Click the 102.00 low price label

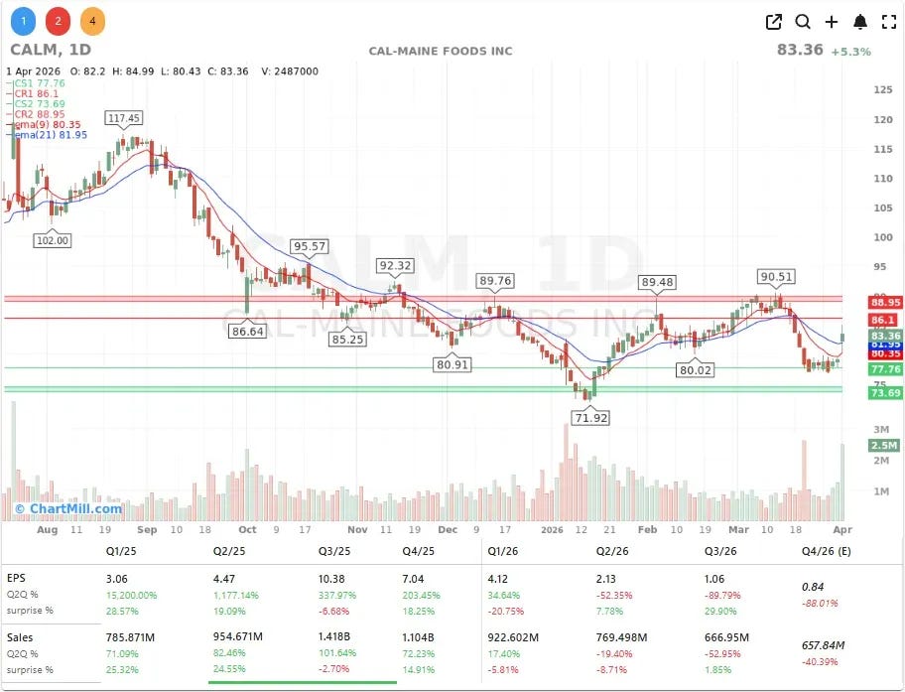click(53, 240)
